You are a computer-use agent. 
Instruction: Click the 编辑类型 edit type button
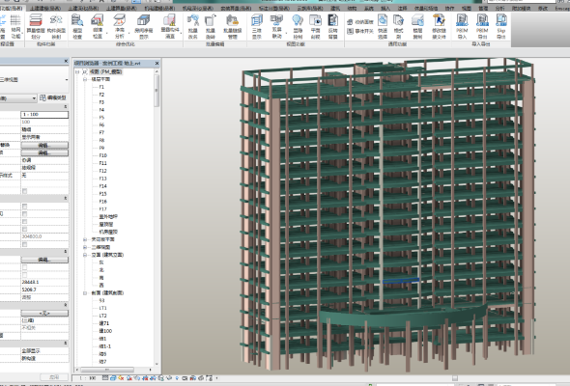(53, 97)
